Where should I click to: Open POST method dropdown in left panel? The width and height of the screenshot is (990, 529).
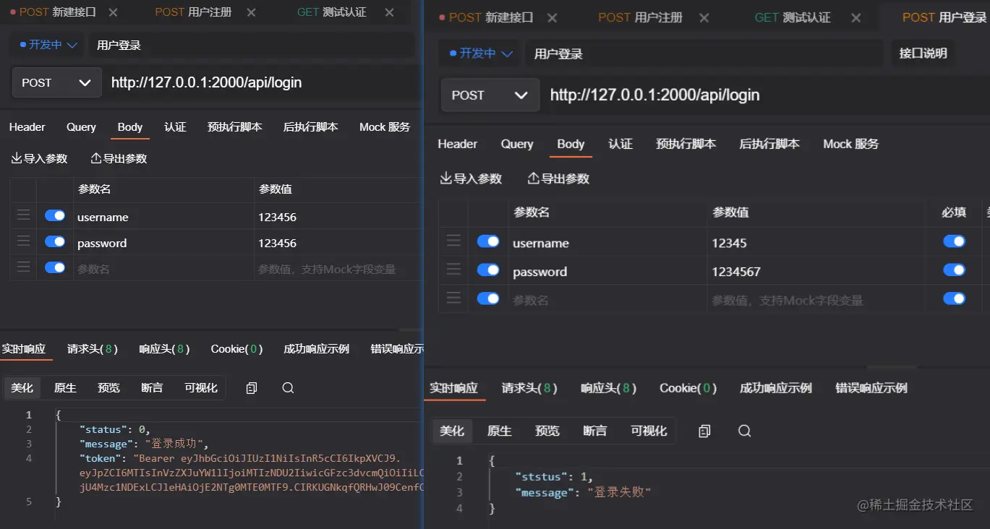coord(56,82)
